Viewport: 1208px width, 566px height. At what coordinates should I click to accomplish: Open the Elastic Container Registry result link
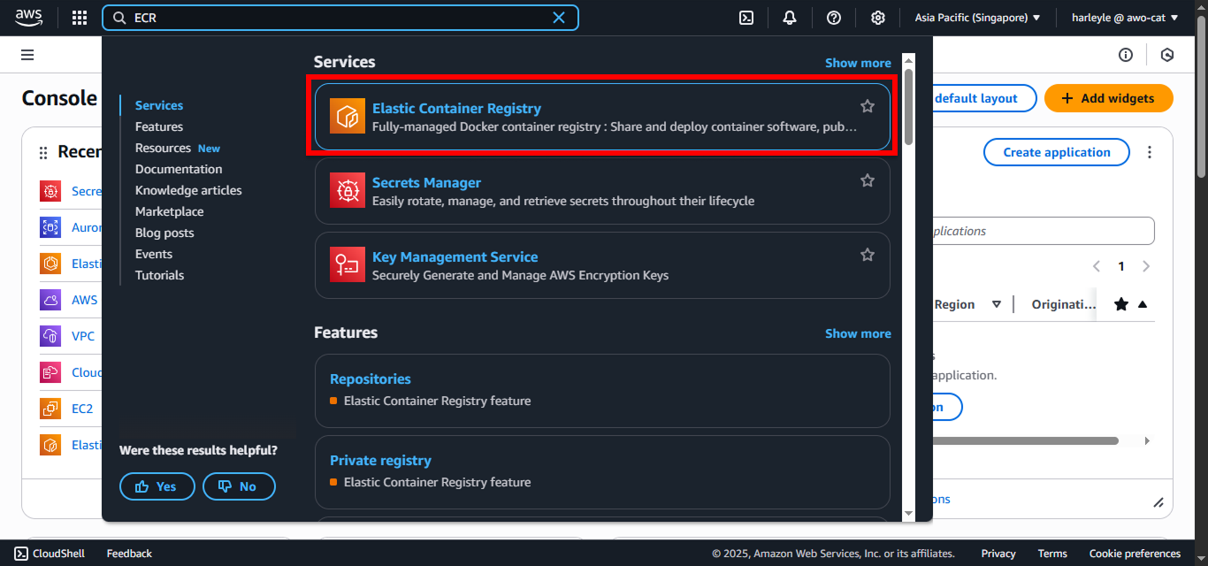pyautogui.click(x=456, y=108)
